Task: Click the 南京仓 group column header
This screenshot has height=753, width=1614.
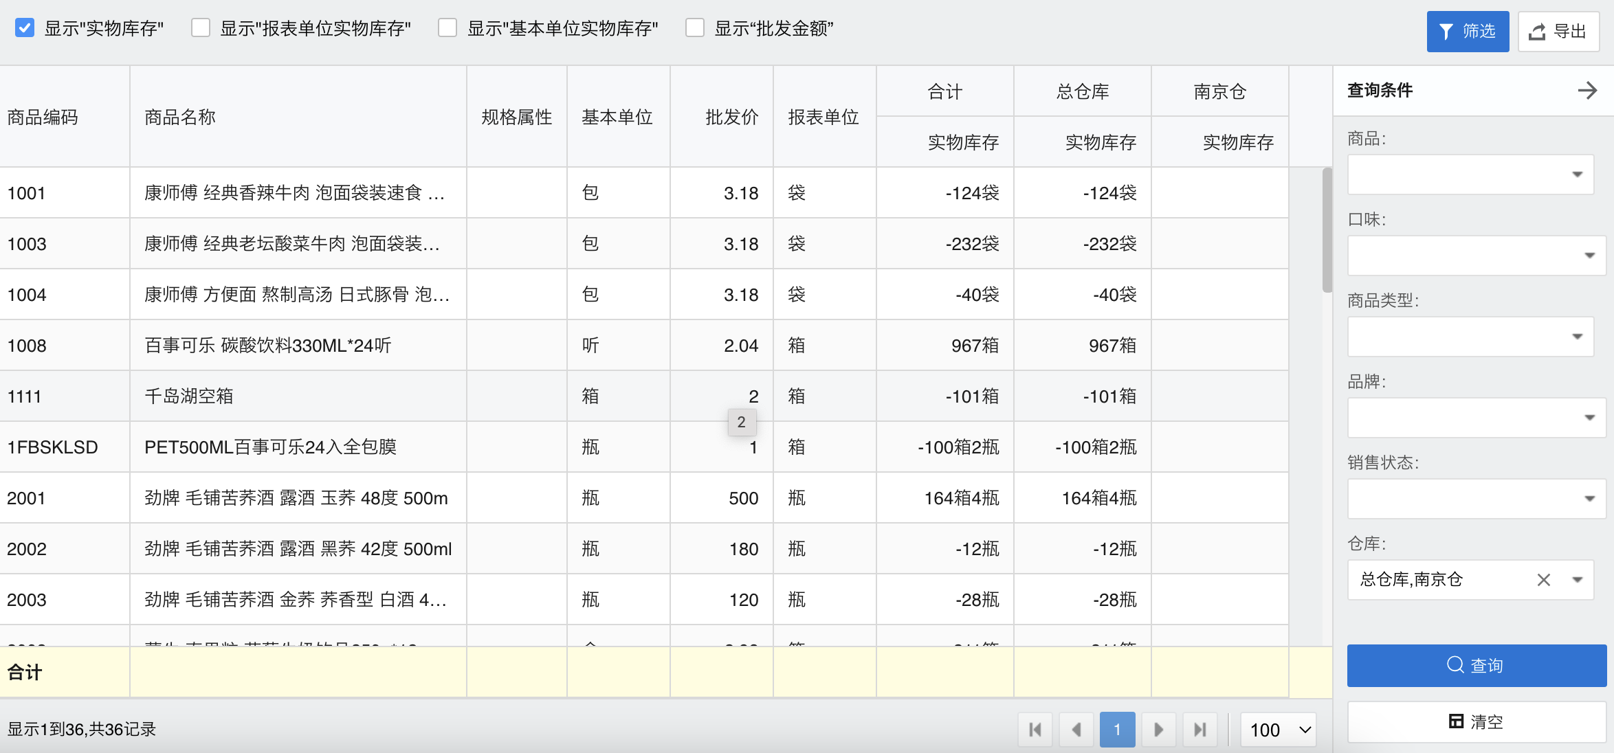Action: coord(1220,91)
